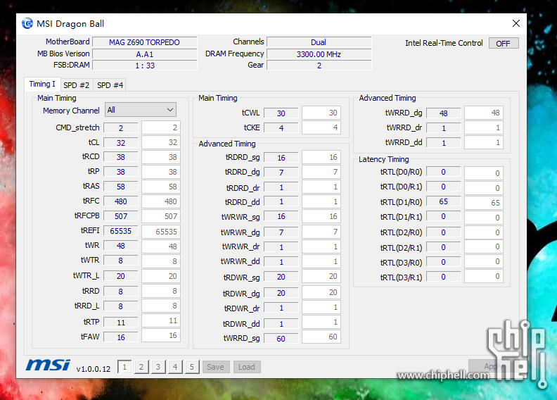
Task: Select profile slot 5 button
Action: [x=192, y=367]
